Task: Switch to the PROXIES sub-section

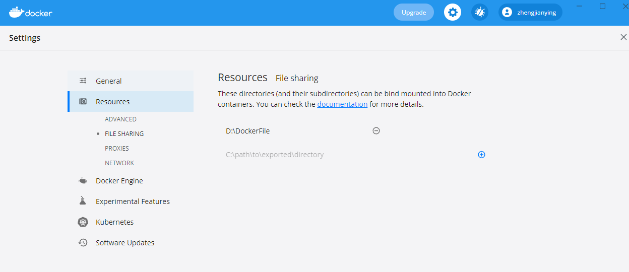Action: point(117,149)
